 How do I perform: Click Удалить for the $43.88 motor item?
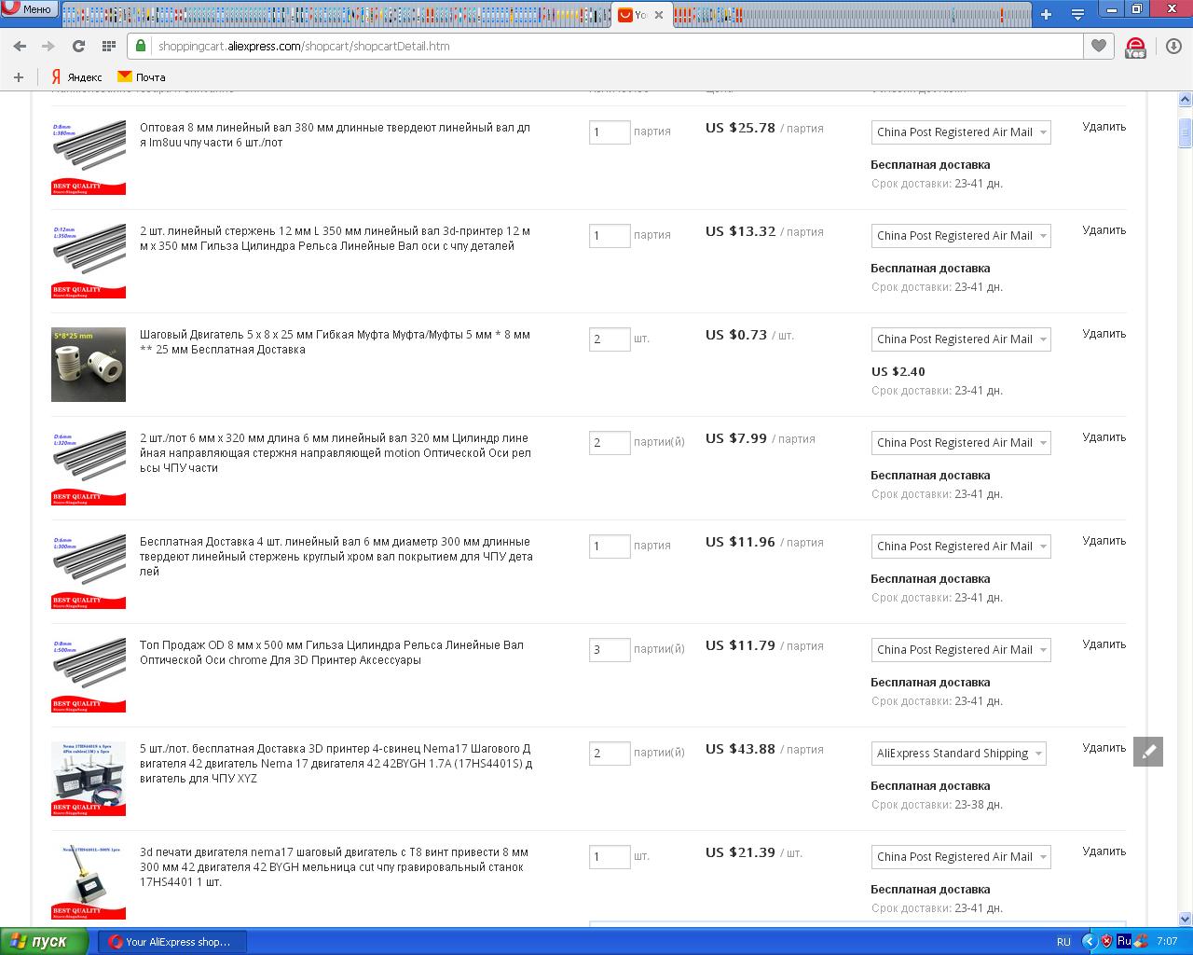tap(1104, 748)
